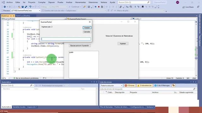Click Aceptar in the input dialog
This screenshot has width=202, height=113.
pyautogui.click(x=87, y=28)
